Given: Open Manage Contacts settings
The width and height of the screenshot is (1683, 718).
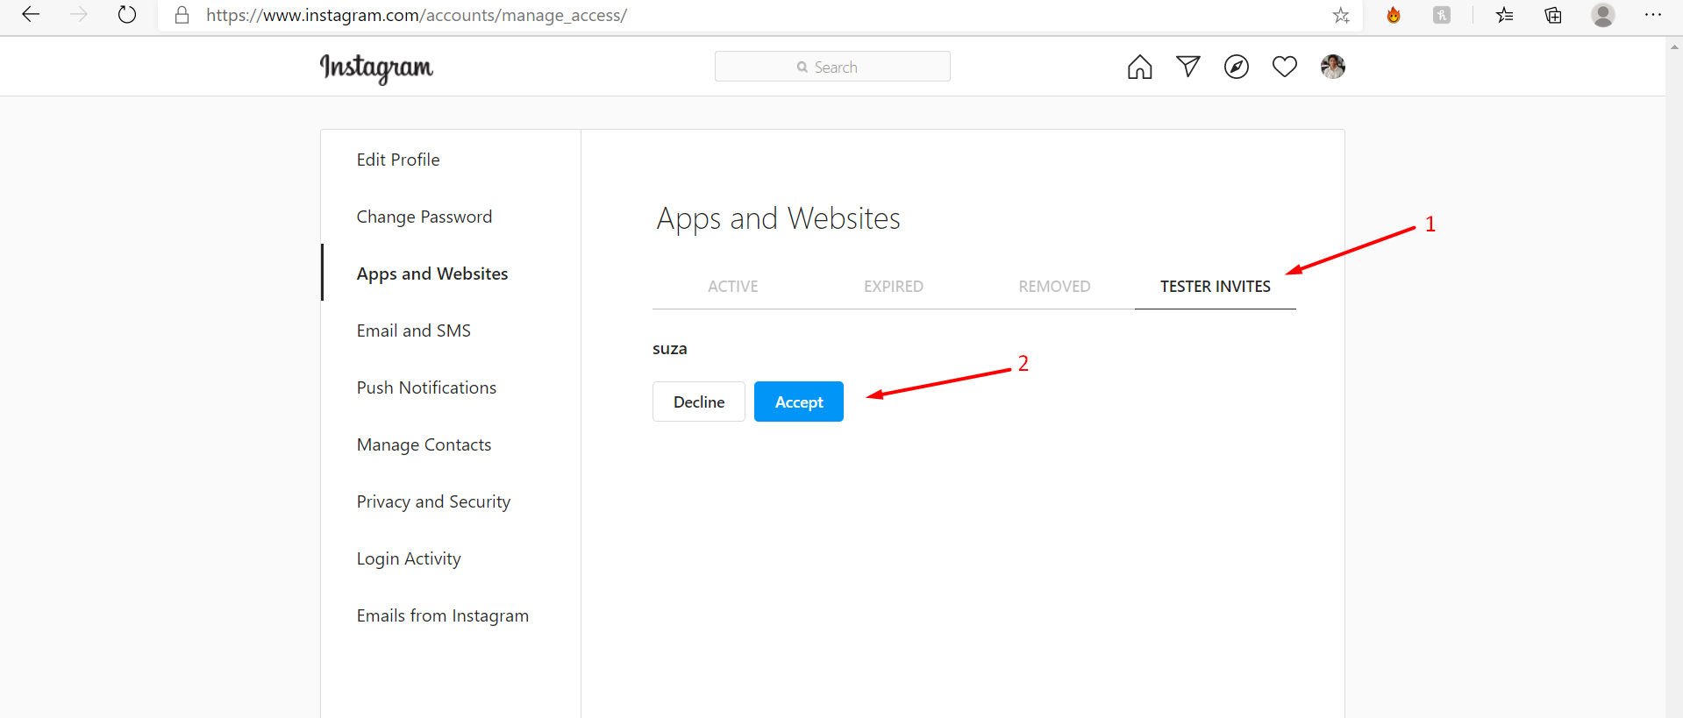Looking at the screenshot, I should click(424, 444).
